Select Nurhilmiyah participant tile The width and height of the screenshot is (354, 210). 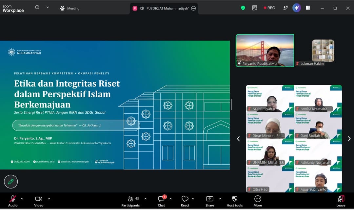point(270,98)
